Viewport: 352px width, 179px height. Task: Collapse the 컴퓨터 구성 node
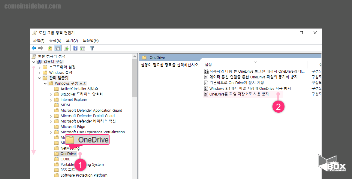coord(34,62)
